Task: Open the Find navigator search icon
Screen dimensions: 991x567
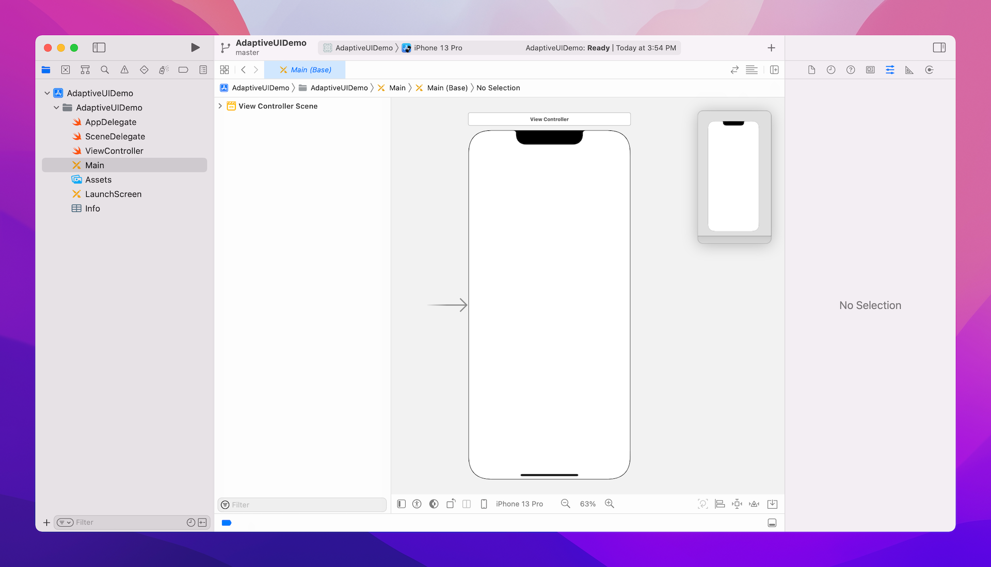Action: 105,70
